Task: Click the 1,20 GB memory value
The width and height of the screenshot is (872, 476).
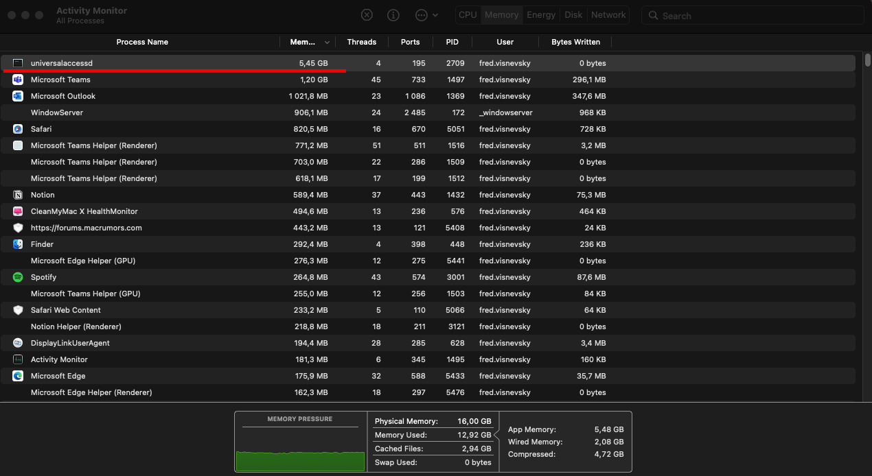Action: [313, 80]
